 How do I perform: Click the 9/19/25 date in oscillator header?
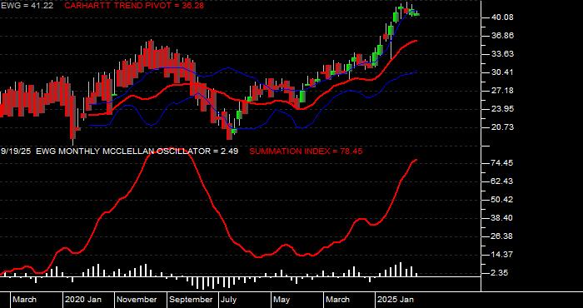[17, 152]
